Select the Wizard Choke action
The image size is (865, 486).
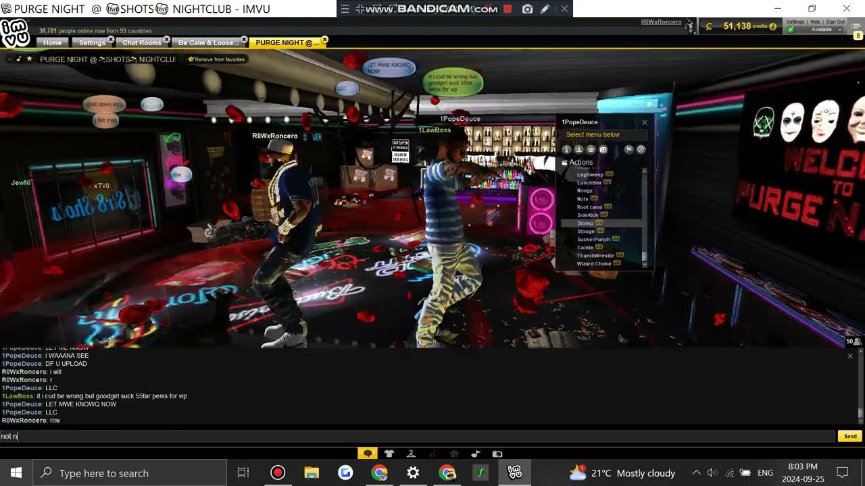(594, 264)
